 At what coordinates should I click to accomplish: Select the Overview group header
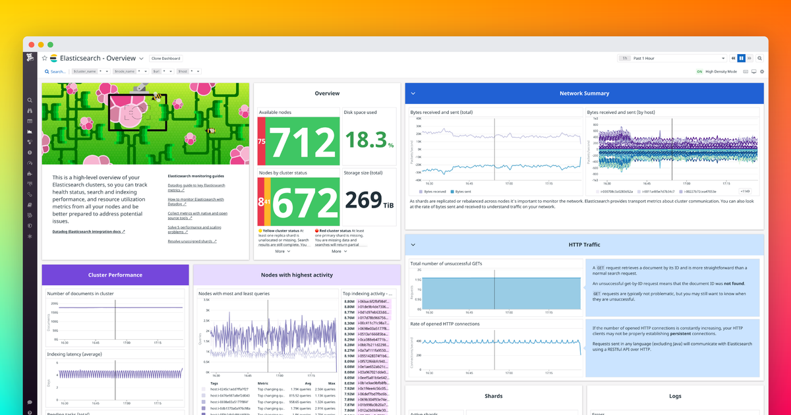coord(327,94)
